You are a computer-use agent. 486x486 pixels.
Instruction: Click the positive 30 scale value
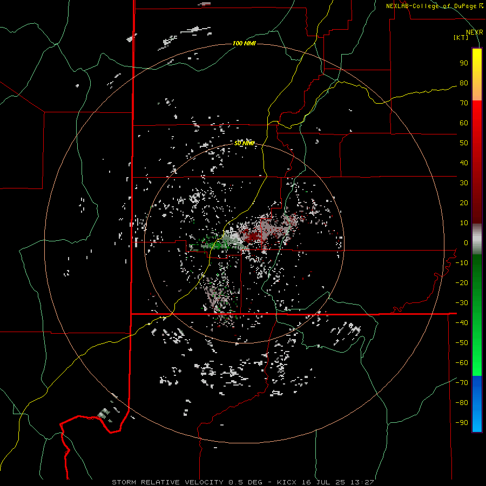464,183
